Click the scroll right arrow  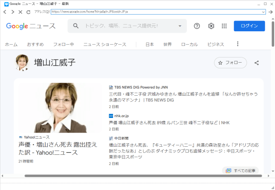click(x=268, y=176)
